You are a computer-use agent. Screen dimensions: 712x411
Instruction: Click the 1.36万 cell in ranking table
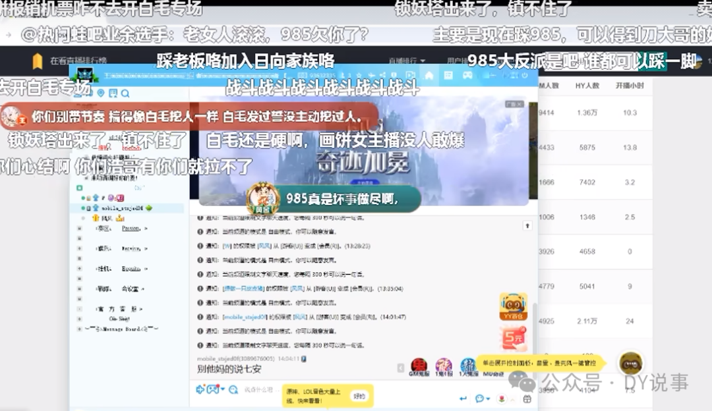[587, 113]
